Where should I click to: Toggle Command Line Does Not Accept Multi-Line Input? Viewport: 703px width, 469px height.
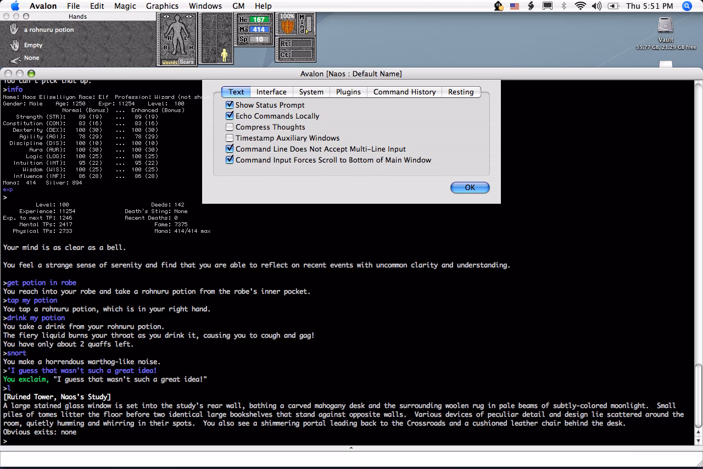pos(230,149)
